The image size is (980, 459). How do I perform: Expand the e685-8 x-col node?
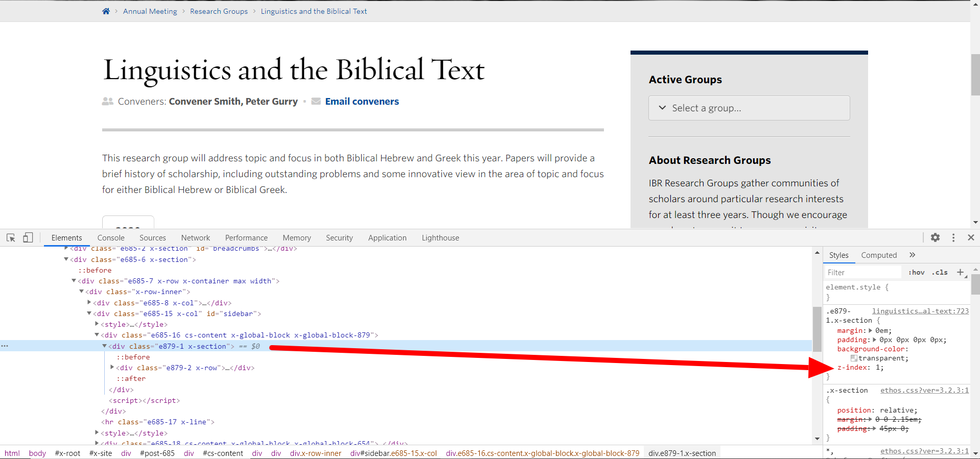click(x=89, y=303)
